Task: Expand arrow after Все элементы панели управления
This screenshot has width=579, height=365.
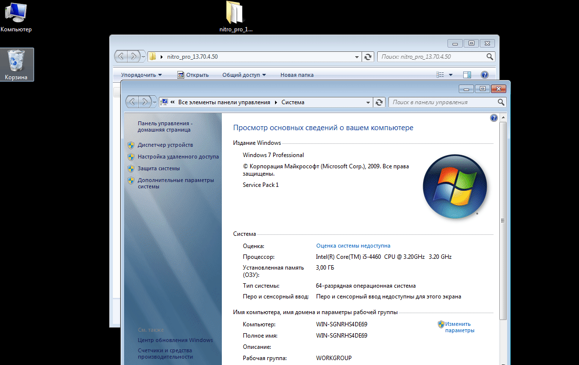Action: click(x=276, y=102)
